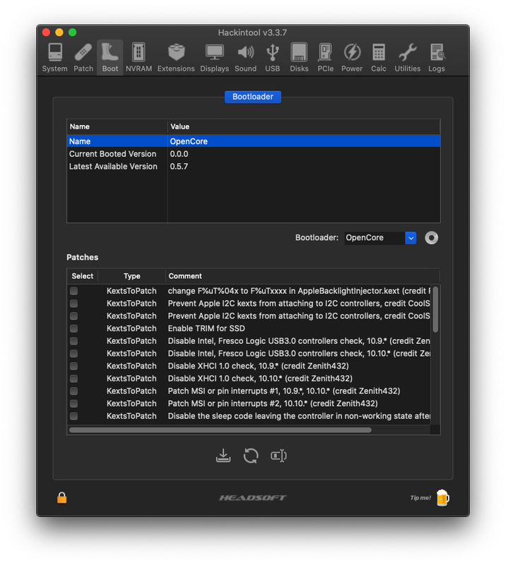This screenshot has width=506, height=565.
Task: Check the USB3.0 controllers check 10.10 patch
Action: [74, 354]
